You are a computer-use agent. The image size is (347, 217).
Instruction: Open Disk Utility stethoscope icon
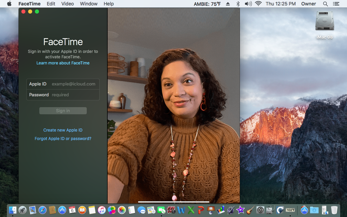click(x=270, y=210)
